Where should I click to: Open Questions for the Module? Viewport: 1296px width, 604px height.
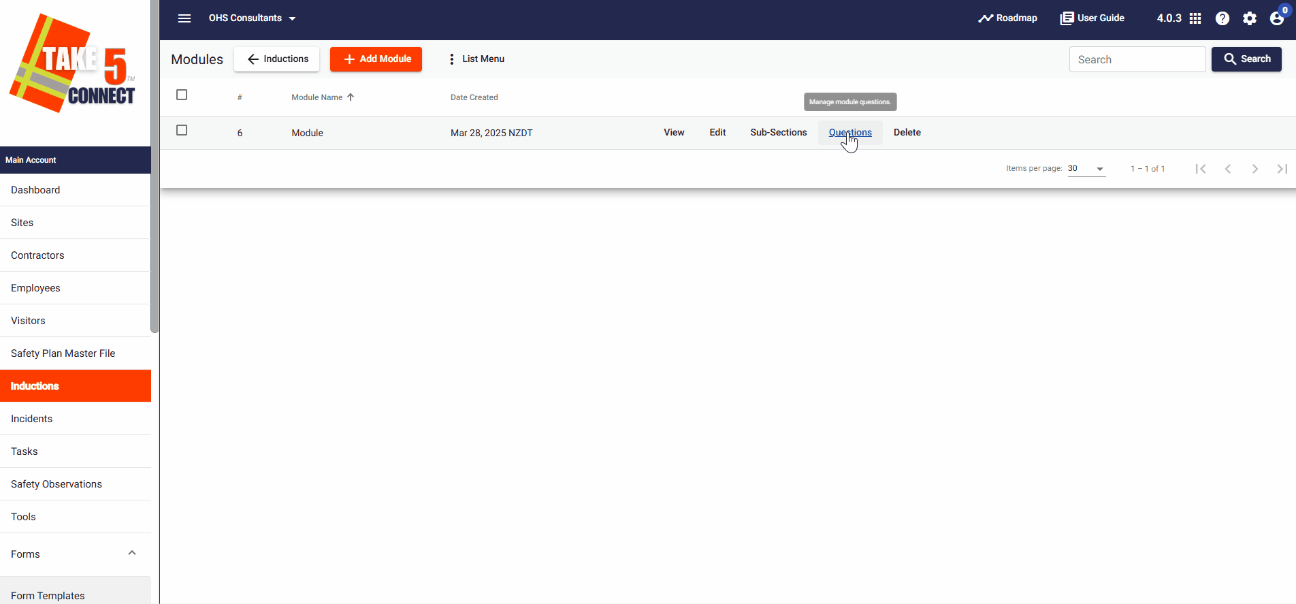point(850,133)
